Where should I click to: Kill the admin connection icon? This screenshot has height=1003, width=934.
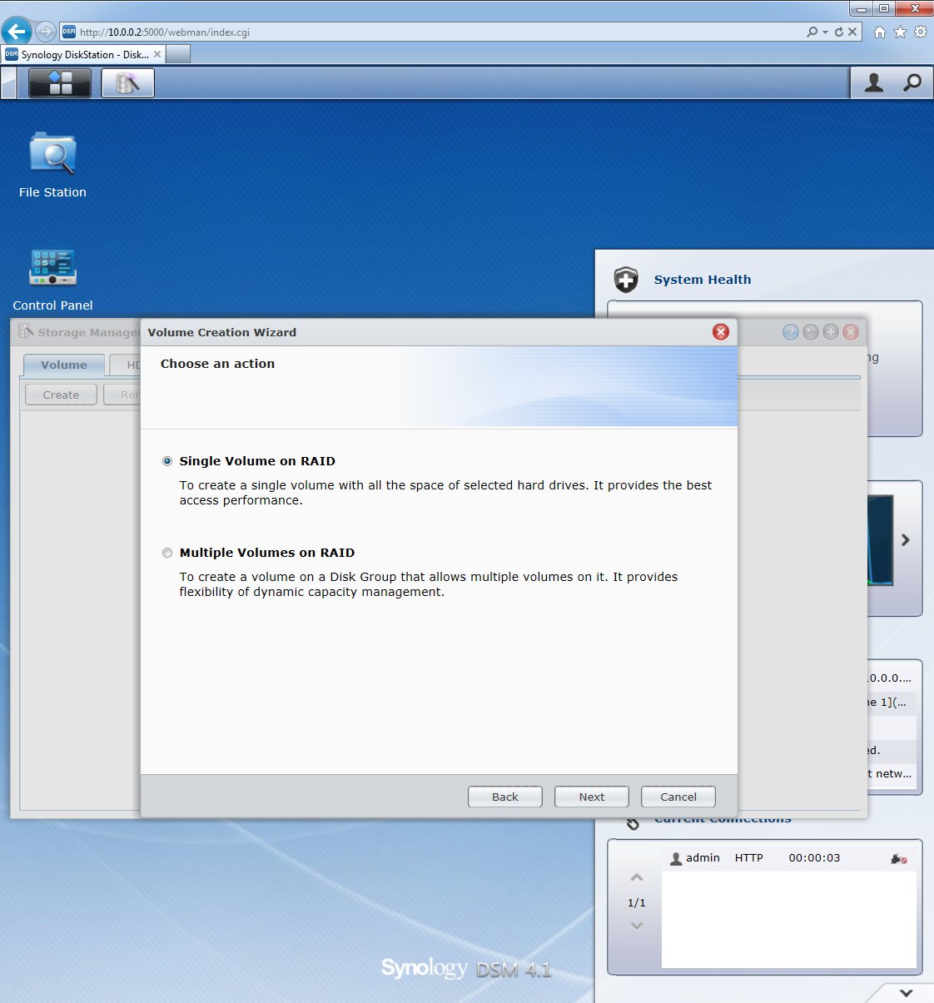pos(898,858)
